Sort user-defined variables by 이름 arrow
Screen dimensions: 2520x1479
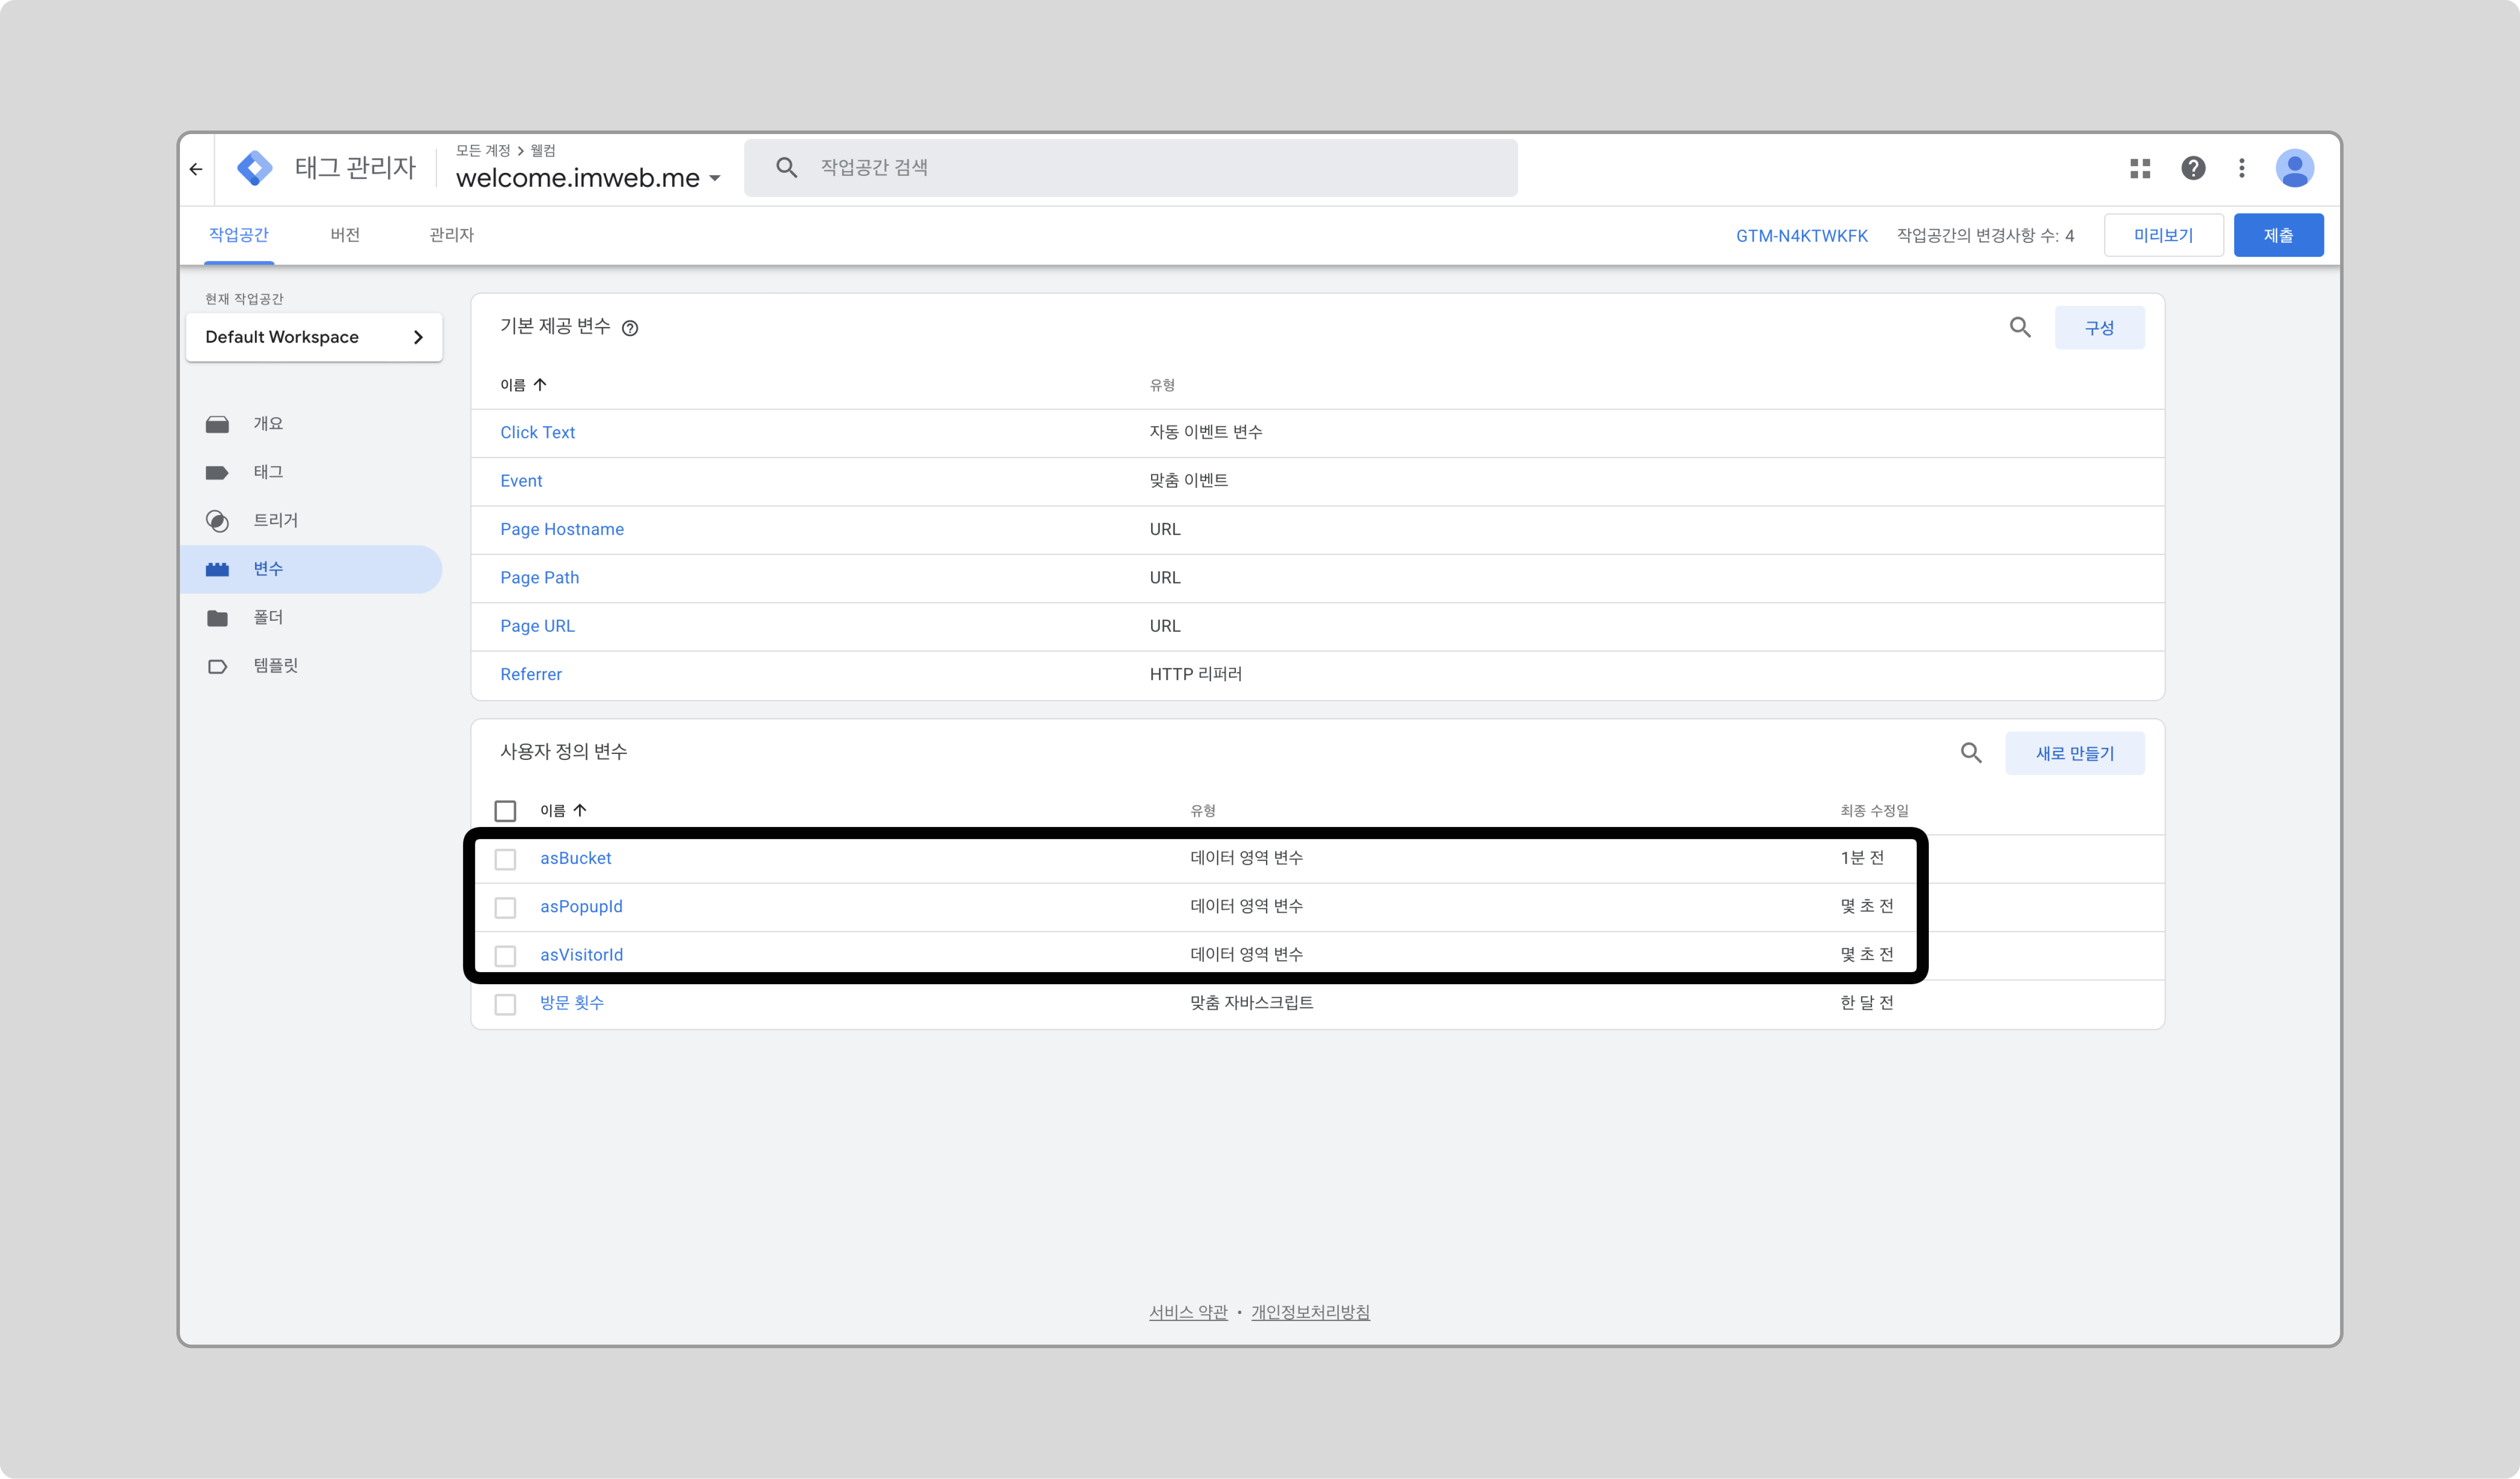tap(580, 810)
